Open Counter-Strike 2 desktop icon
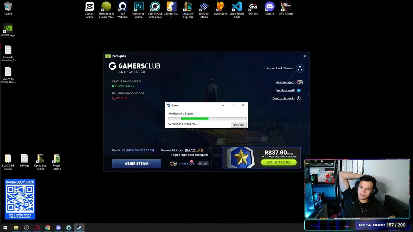413x232 pixels. [171, 10]
